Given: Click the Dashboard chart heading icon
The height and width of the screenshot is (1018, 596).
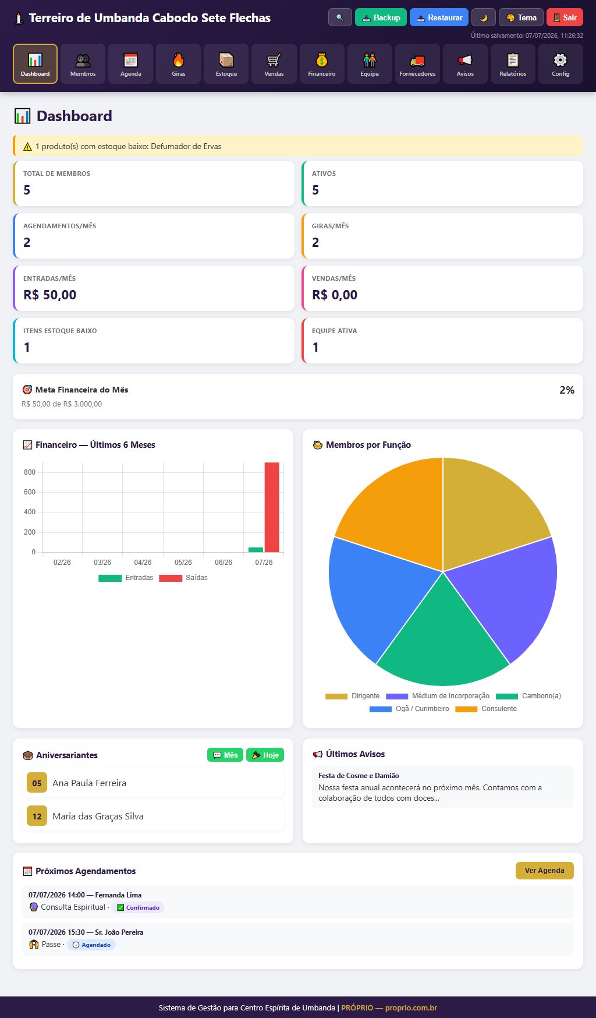Looking at the screenshot, I should (22, 116).
